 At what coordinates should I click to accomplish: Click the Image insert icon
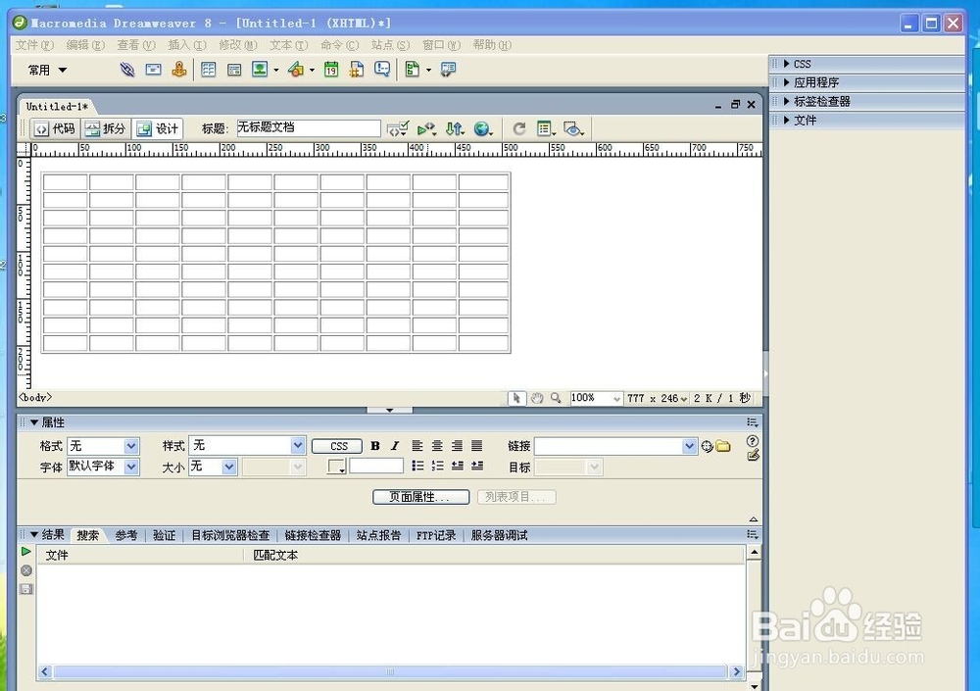[260, 70]
